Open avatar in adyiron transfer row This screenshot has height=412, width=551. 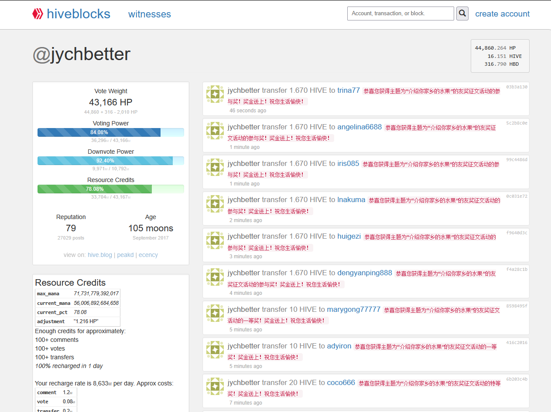[x=215, y=350]
